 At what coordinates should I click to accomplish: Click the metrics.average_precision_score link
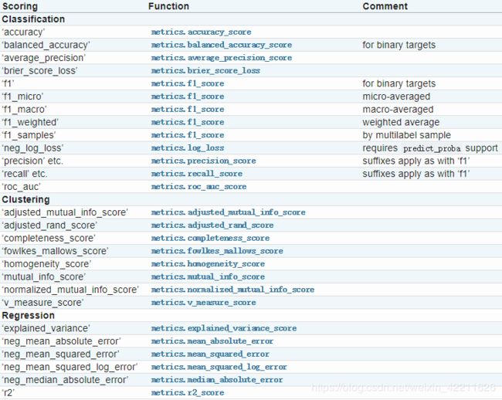221,58
